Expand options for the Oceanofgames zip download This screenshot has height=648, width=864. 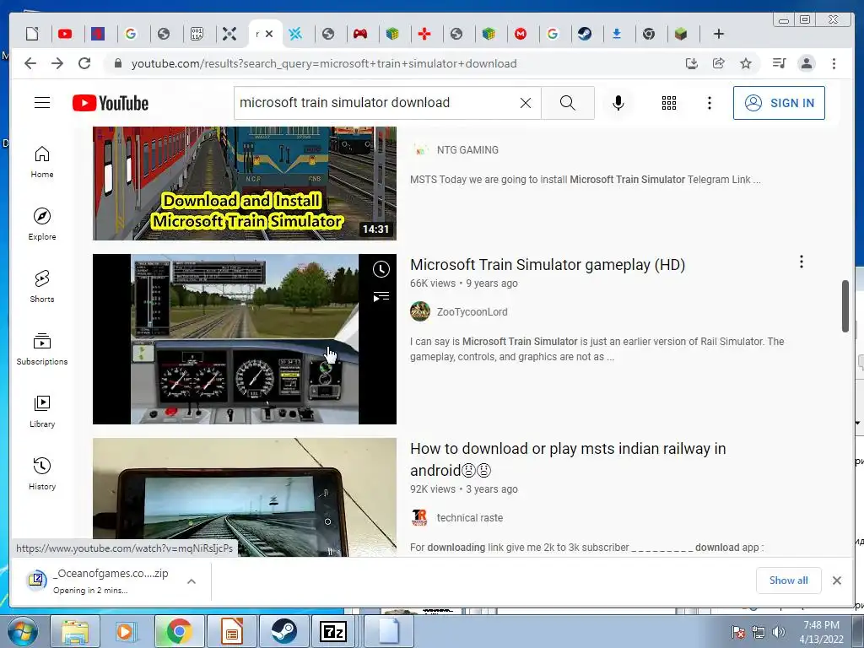coord(192,581)
